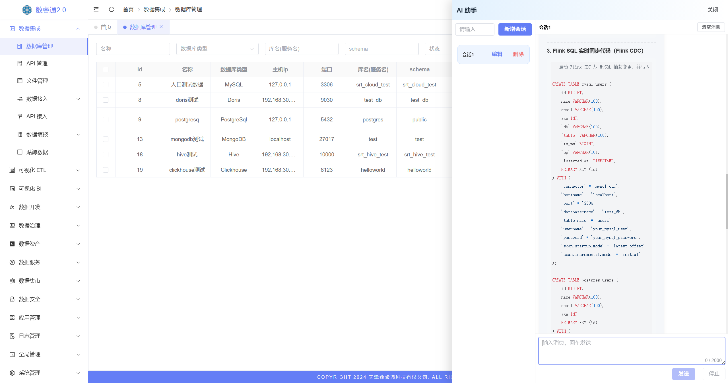
Task: Open 贴源数据 sidebar entry
Action: point(37,152)
